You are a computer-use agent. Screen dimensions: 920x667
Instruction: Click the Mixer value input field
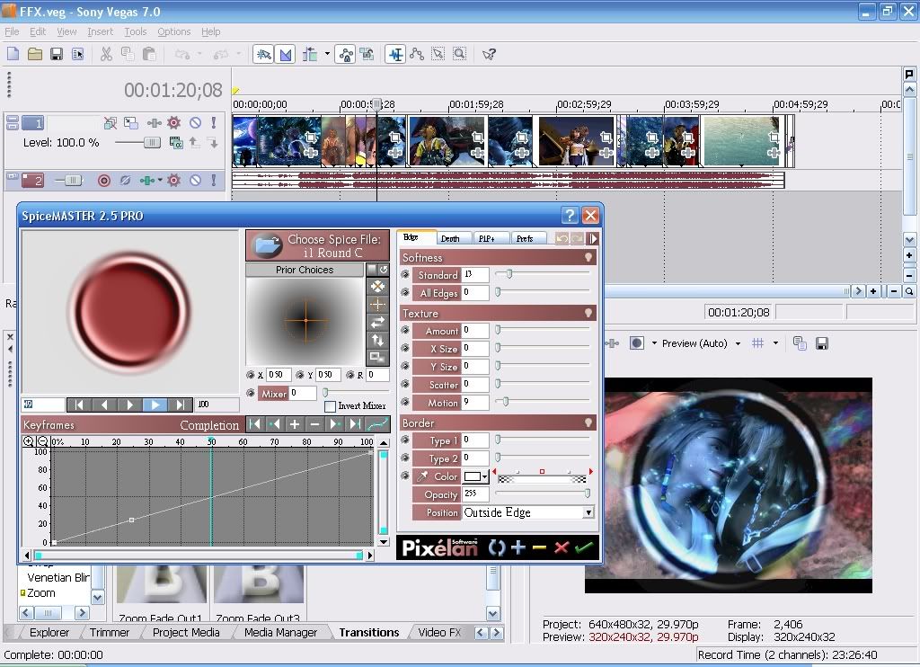pyautogui.click(x=303, y=393)
